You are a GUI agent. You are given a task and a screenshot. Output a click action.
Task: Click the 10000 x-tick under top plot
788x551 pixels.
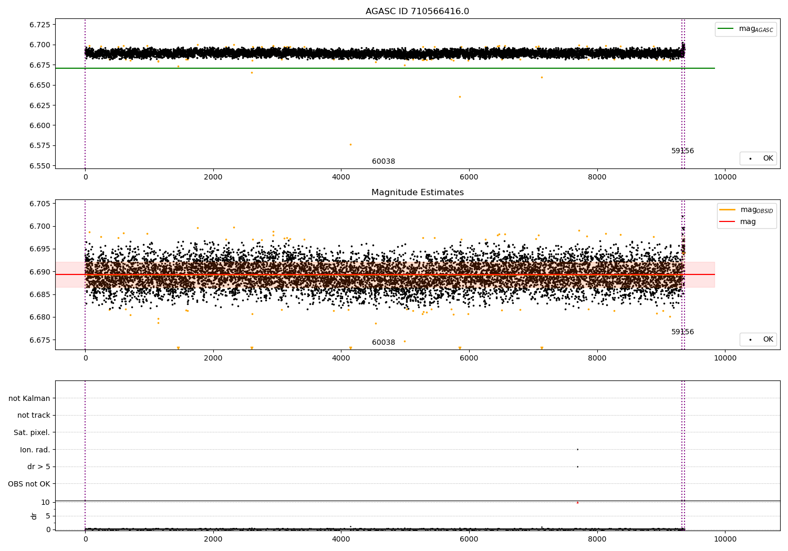coord(725,177)
